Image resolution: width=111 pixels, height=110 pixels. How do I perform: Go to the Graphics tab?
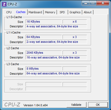pyautogui.click(x=75, y=12)
